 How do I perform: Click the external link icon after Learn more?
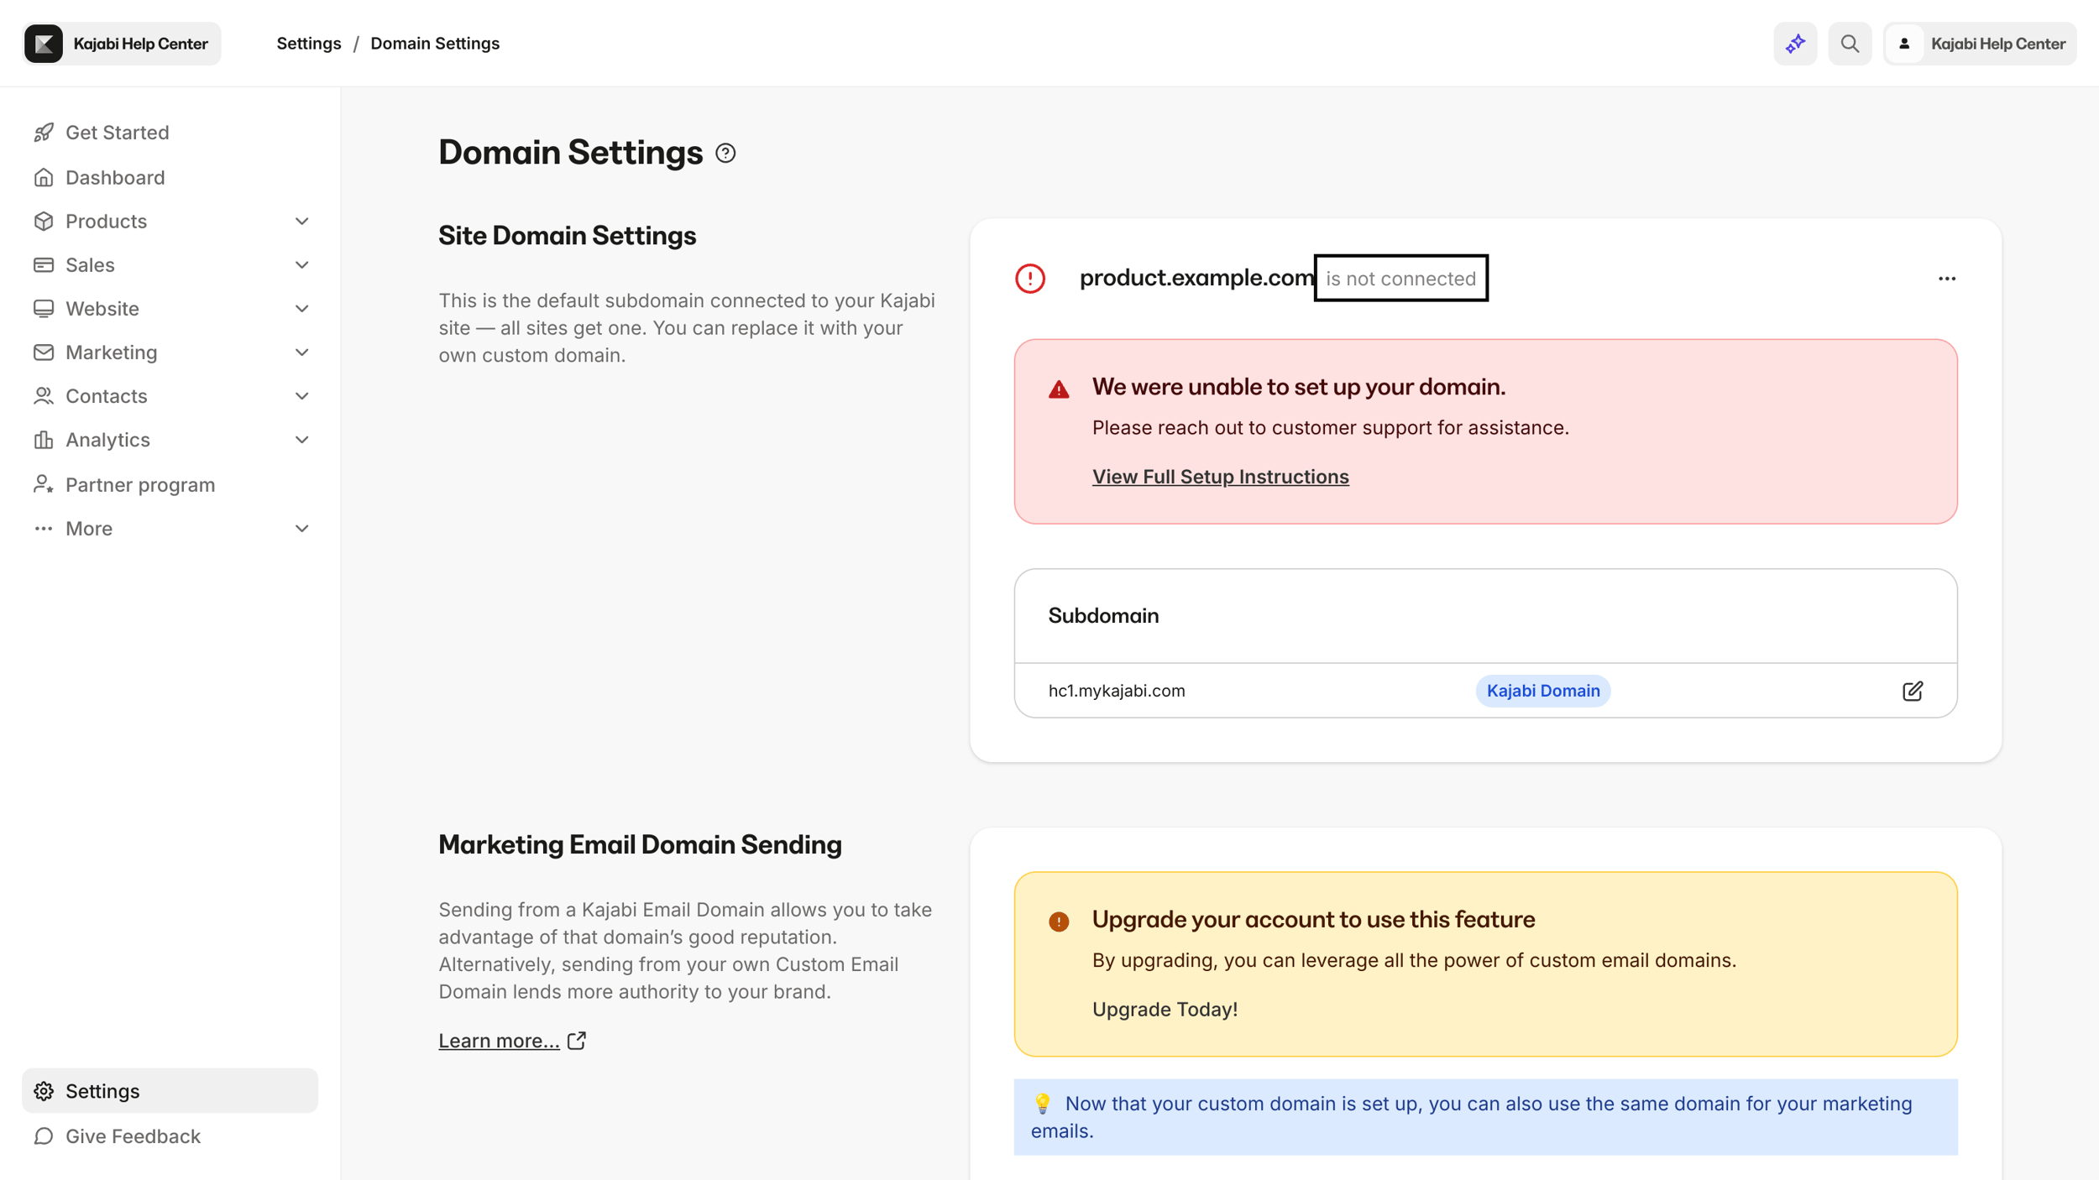[577, 1040]
